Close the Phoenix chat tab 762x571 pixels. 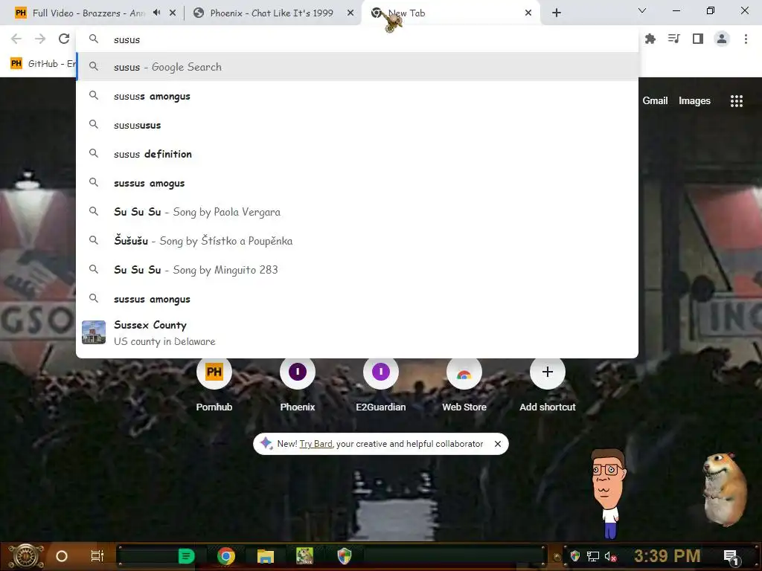[x=350, y=13]
